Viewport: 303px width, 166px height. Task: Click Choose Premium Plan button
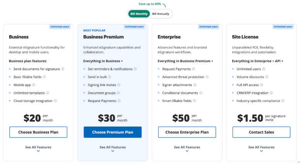pyautogui.click(x=113, y=132)
